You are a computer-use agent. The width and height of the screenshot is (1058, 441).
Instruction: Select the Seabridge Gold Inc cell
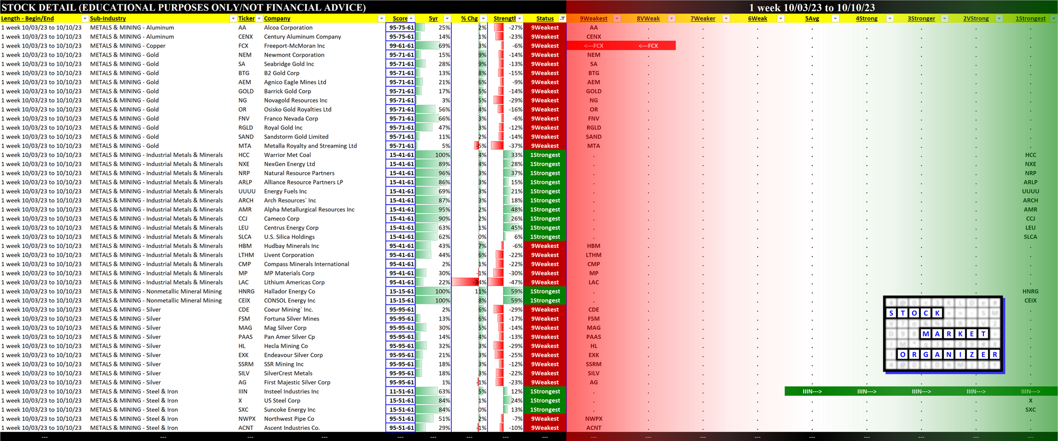click(x=324, y=64)
